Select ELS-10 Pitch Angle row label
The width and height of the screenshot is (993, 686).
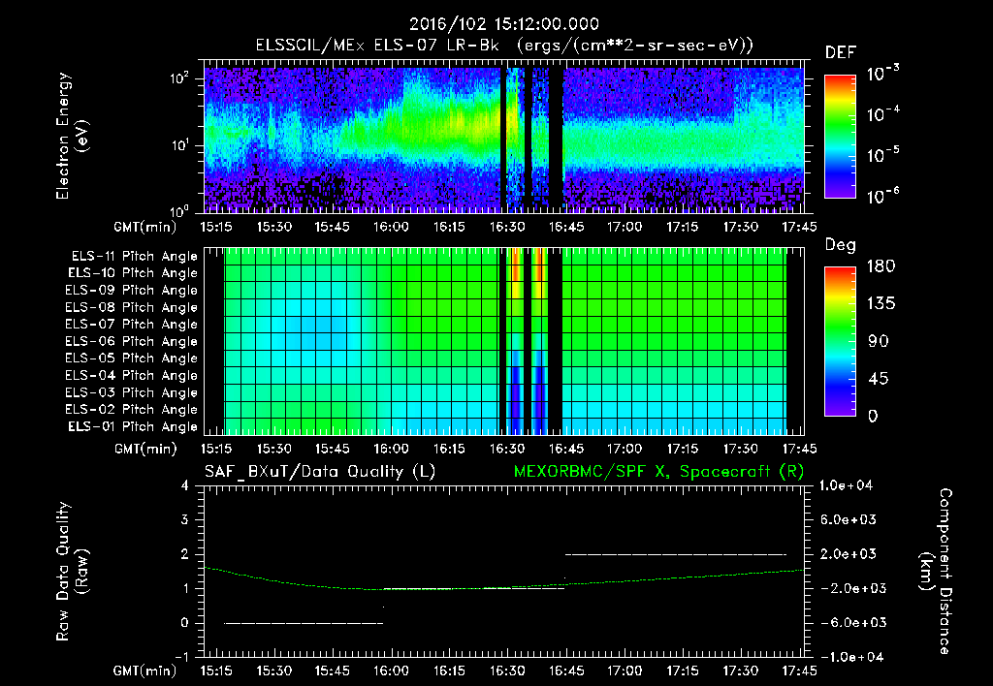(x=133, y=273)
